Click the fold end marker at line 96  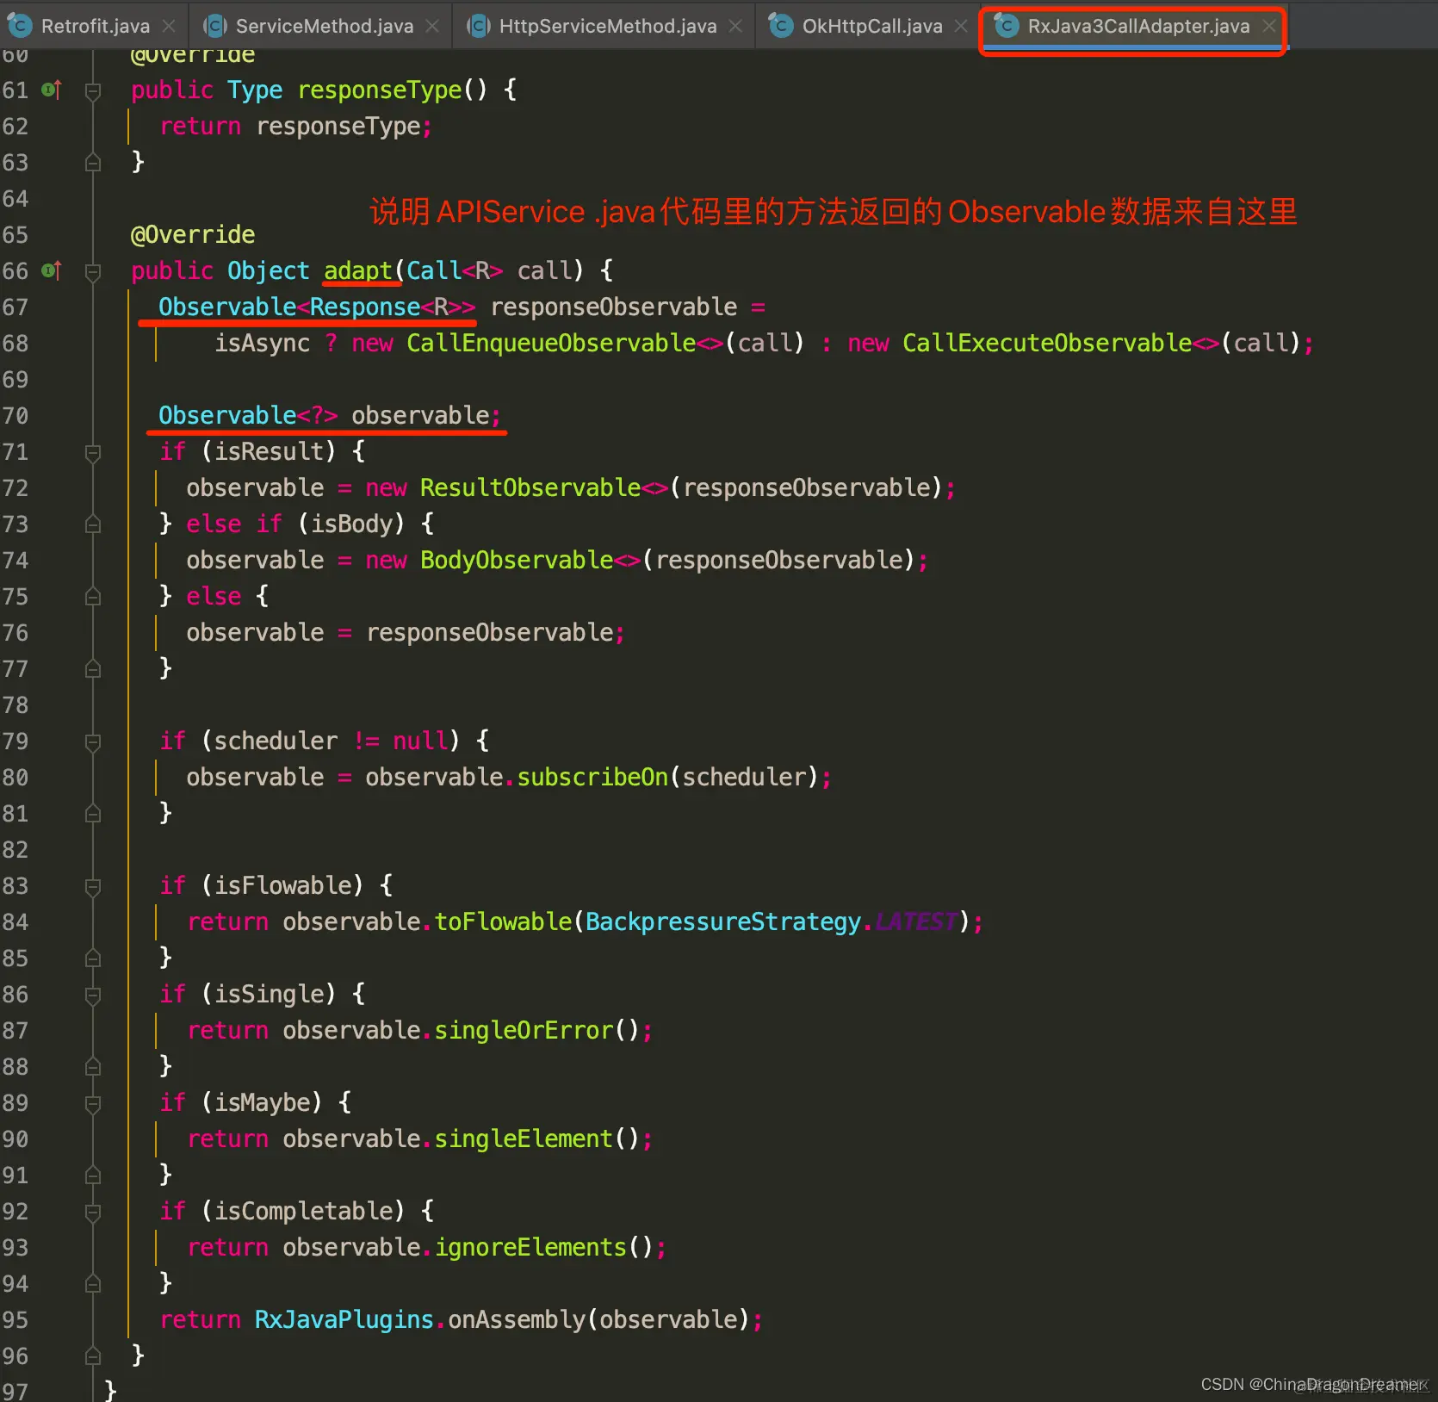(x=93, y=1356)
